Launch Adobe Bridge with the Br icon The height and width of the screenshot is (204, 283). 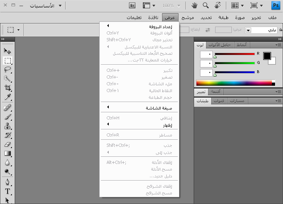pos(133,6)
